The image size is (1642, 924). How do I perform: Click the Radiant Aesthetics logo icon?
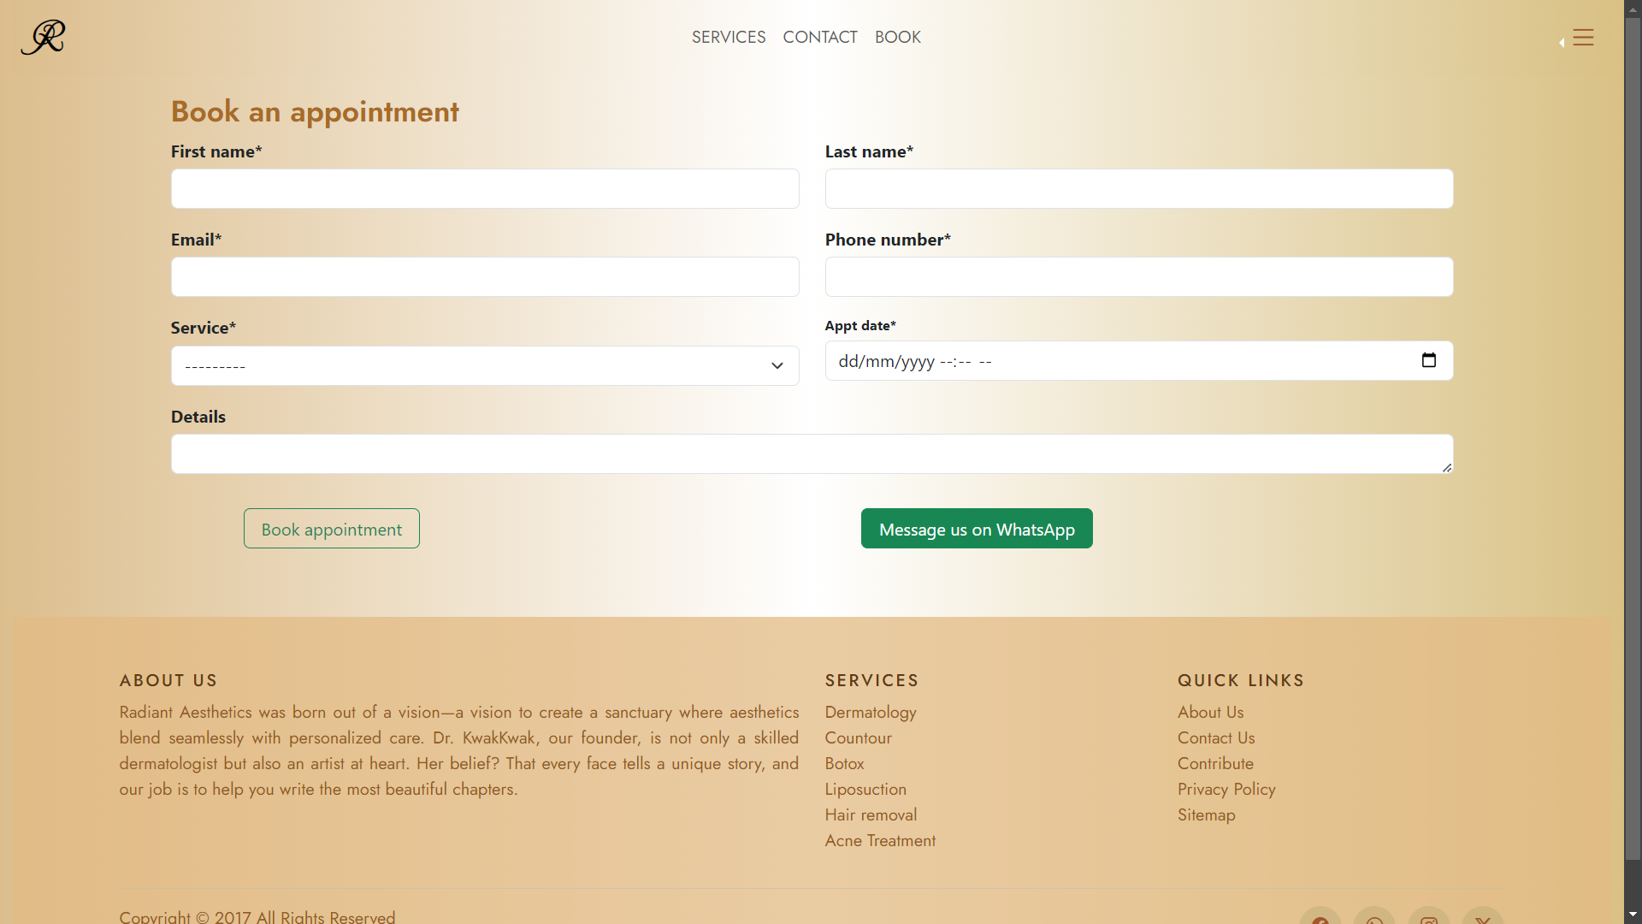click(43, 38)
